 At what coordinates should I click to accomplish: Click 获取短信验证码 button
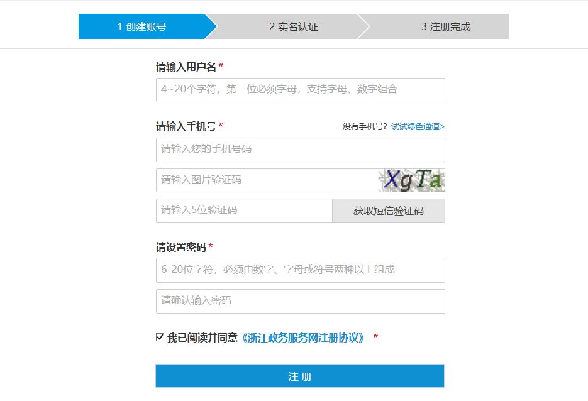(x=389, y=211)
